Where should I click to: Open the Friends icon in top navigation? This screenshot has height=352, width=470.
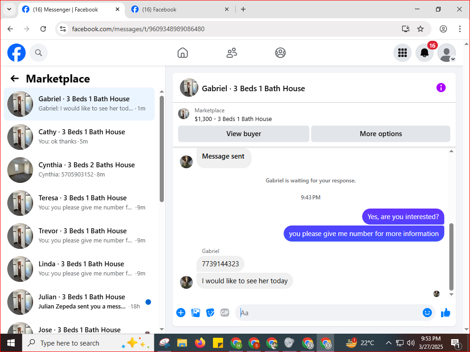tap(231, 53)
